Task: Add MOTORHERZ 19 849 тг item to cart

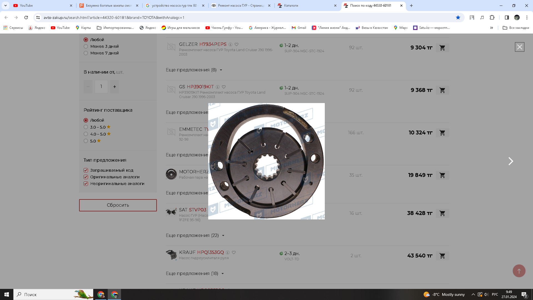Action: (442, 175)
